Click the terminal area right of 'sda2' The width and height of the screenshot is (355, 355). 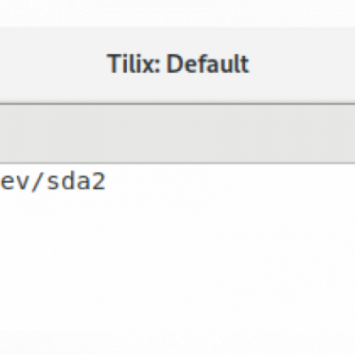(x=231, y=182)
